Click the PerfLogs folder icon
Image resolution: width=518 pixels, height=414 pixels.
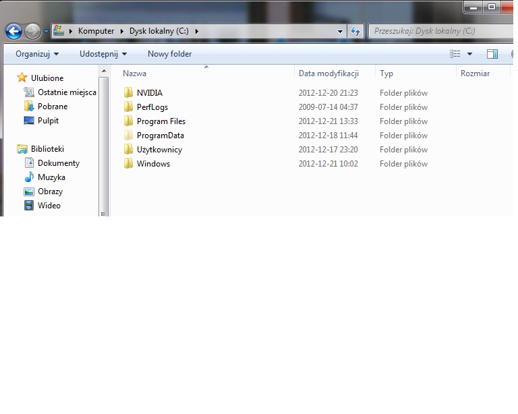(129, 107)
